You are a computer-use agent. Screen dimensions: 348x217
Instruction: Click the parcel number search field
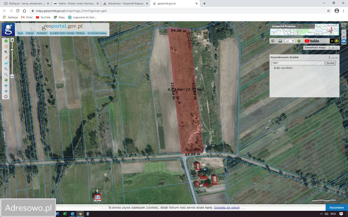coord(298,63)
